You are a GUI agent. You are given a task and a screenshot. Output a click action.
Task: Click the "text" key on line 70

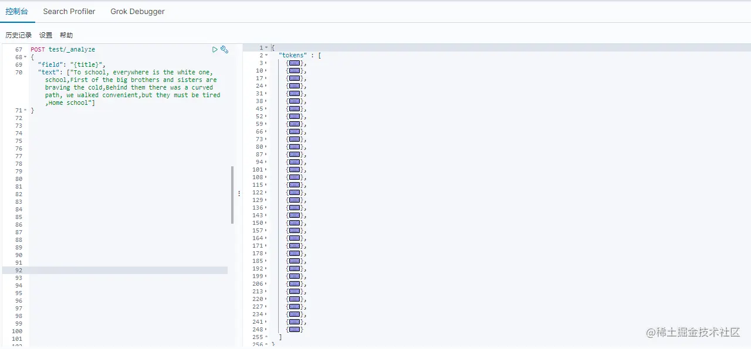pyautogui.click(x=48, y=73)
